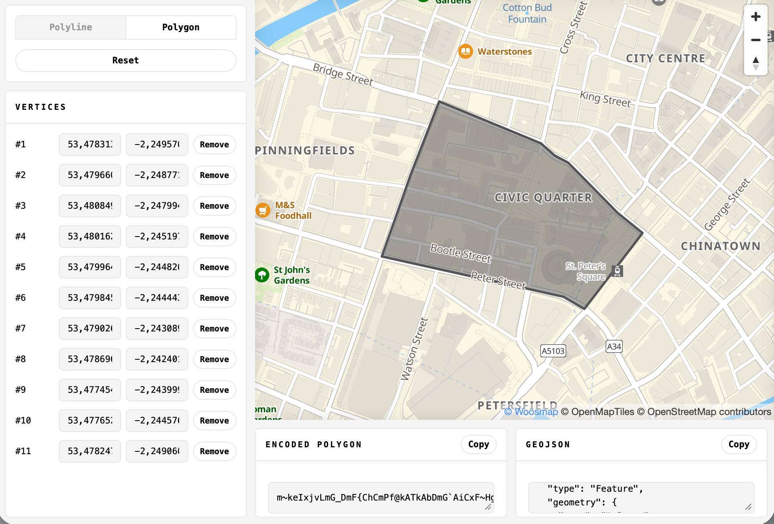Copy the GeoJSON output
The width and height of the screenshot is (774, 524).
click(x=739, y=444)
